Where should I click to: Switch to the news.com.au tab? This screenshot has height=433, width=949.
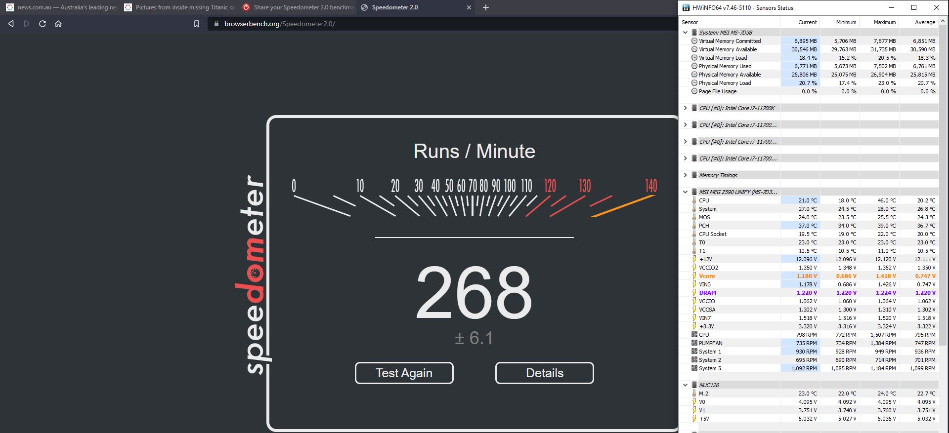point(61,7)
